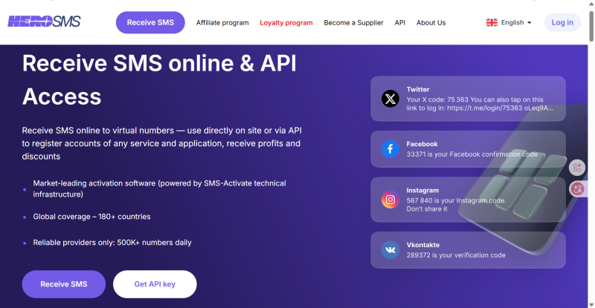Click the Instagram code message card
Image resolution: width=595 pixels, height=308 pixels.
pos(468,199)
